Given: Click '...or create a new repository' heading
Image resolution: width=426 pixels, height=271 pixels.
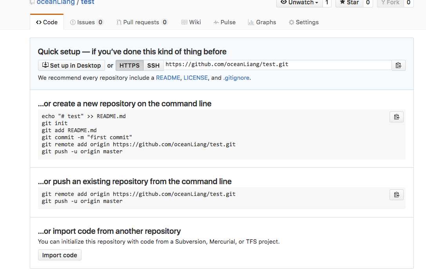Looking at the screenshot, I should coord(125,104).
